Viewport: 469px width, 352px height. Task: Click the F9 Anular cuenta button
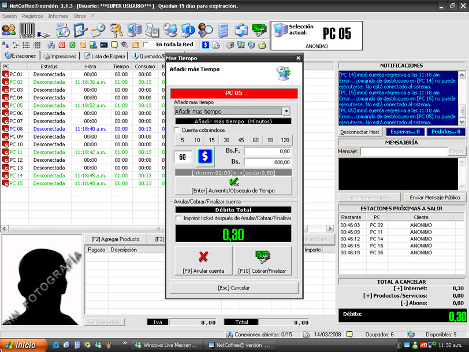[203, 262]
